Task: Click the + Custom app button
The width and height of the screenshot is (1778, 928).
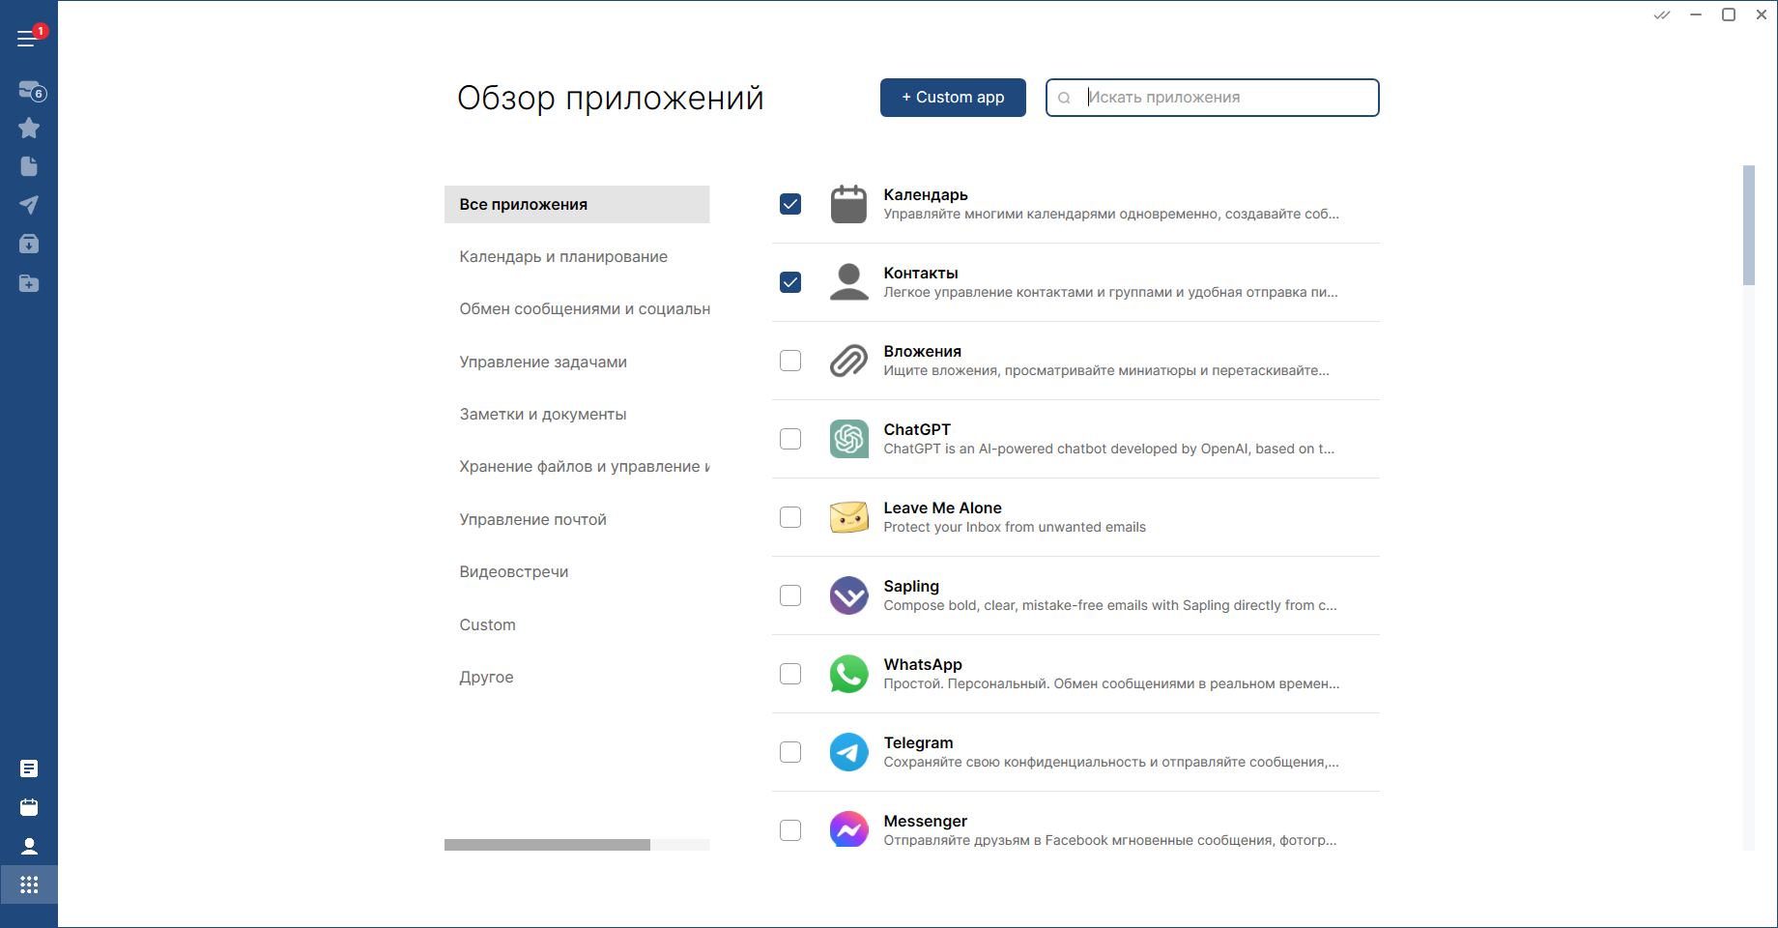Action: 953,98
